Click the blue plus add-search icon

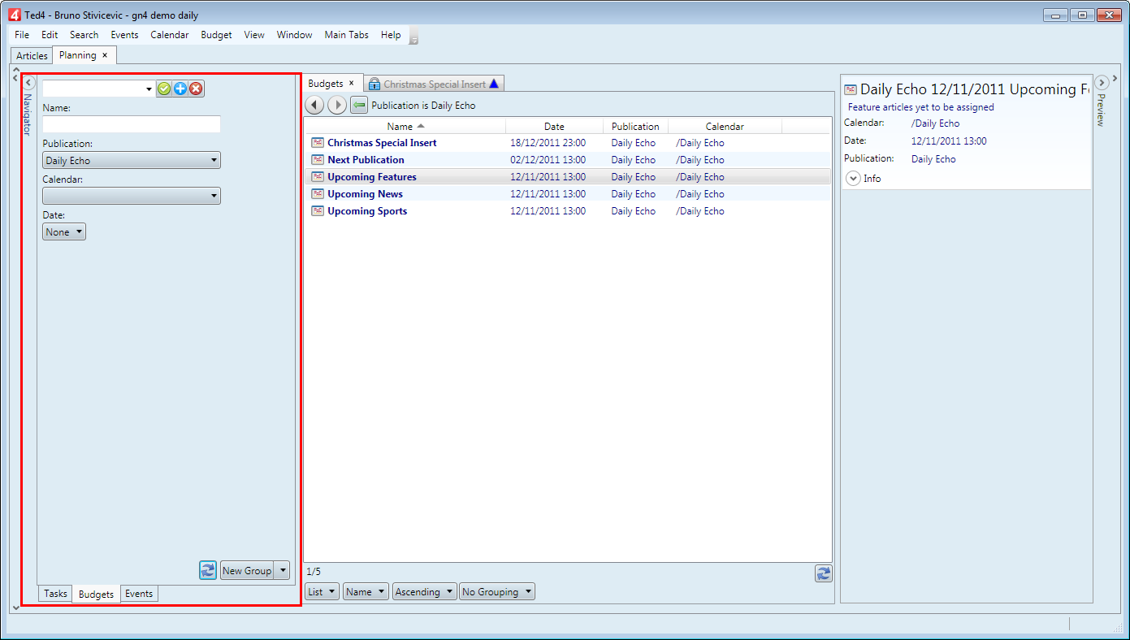pos(180,89)
